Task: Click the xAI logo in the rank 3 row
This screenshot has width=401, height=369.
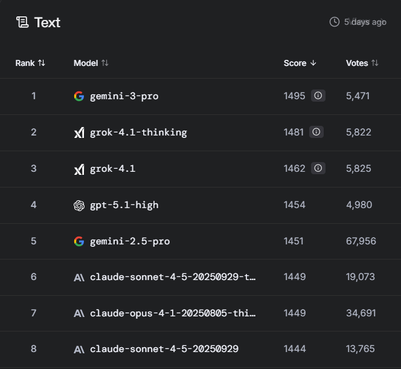Action: 79,169
